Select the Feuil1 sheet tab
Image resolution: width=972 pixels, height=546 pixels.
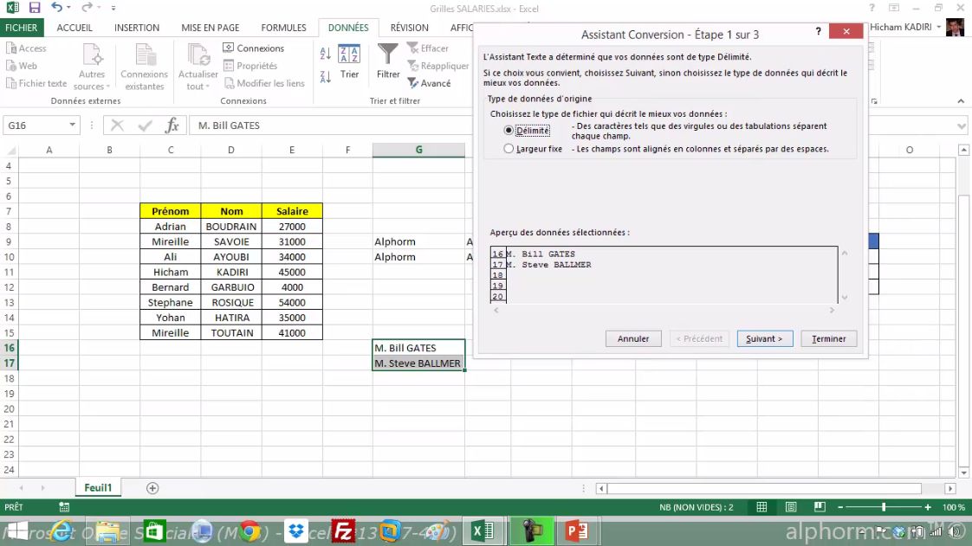(97, 487)
